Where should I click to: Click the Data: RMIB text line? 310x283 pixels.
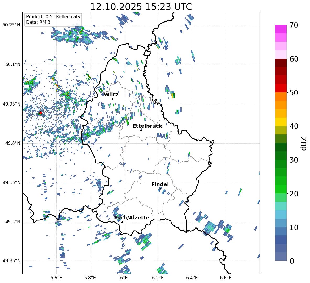pos(38,22)
